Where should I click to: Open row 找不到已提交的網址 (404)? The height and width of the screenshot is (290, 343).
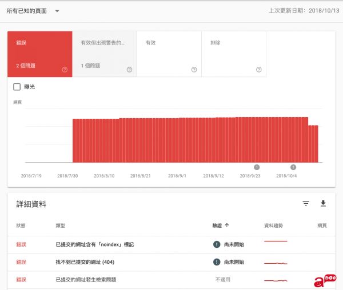click(171, 262)
